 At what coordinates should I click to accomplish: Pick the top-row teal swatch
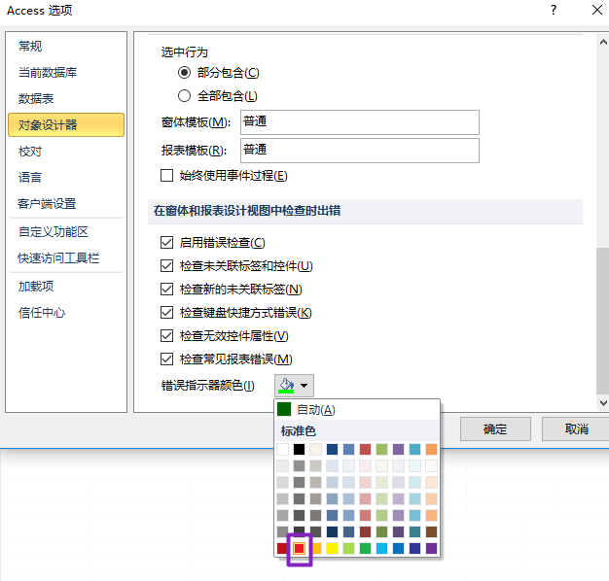pyautogui.click(x=414, y=449)
